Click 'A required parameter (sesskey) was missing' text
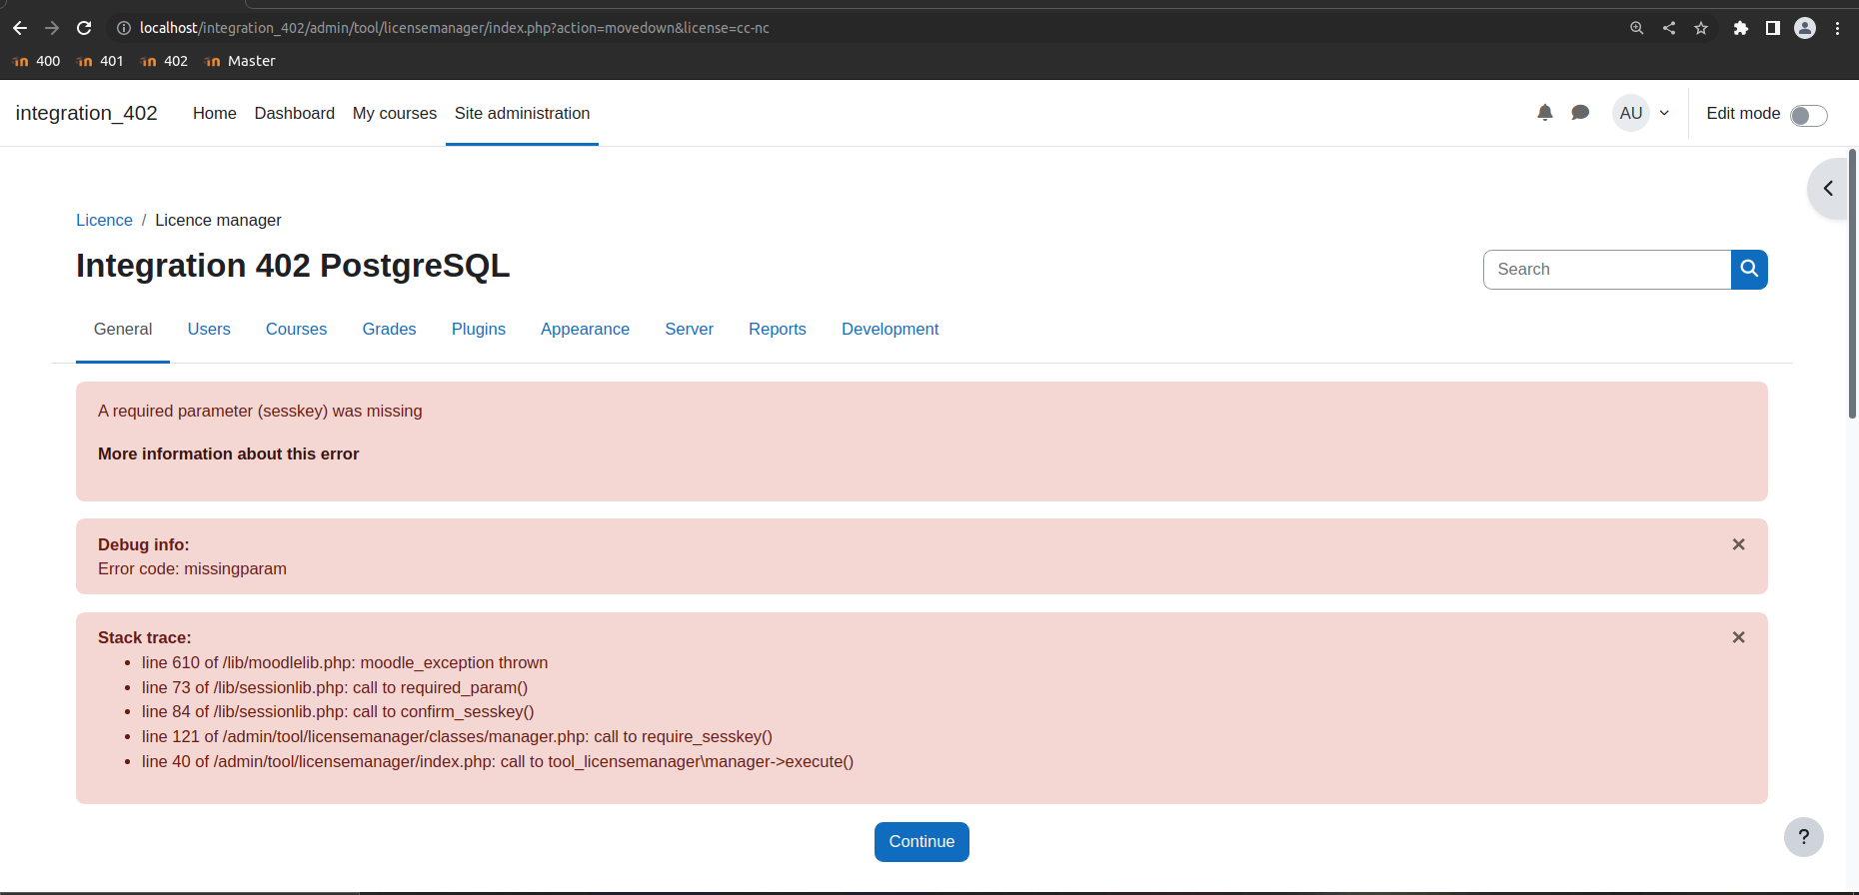 (x=260, y=412)
